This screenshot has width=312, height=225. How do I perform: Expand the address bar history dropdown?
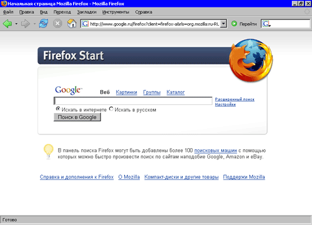[x=223, y=24]
